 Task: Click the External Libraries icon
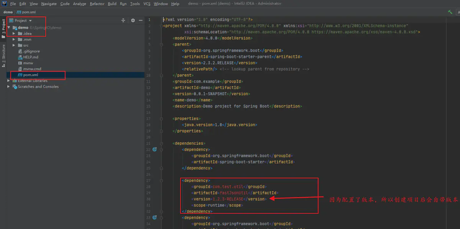pos(15,81)
